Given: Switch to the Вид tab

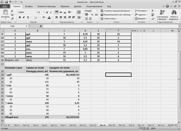Looking at the screenshot, I should [109, 6].
